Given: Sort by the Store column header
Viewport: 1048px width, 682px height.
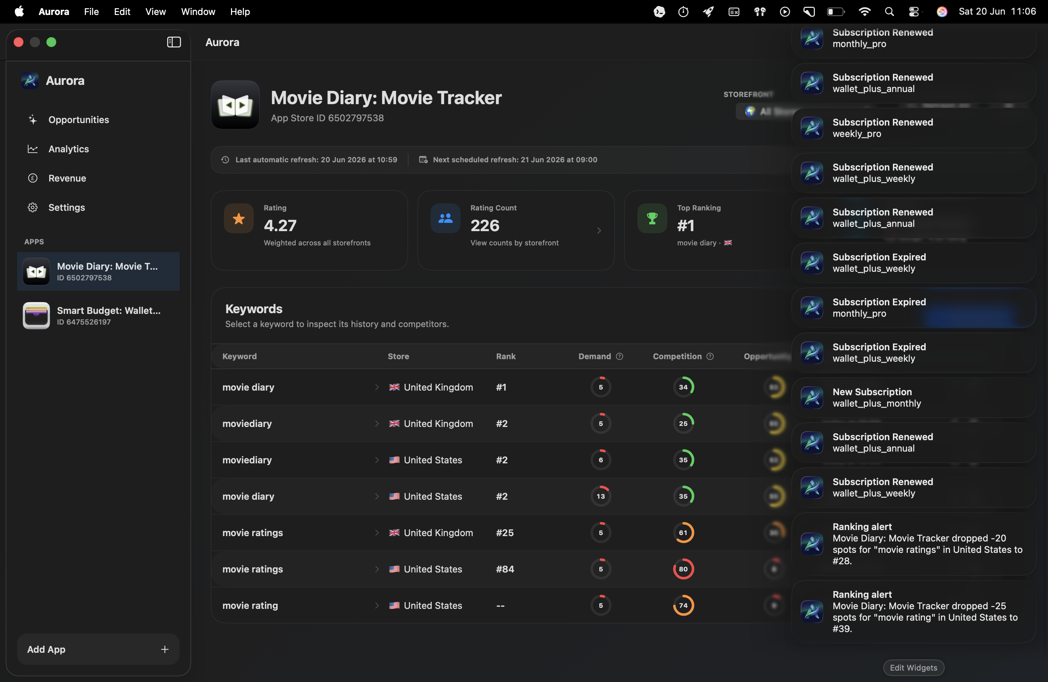Looking at the screenshot, I should [398, 356].
